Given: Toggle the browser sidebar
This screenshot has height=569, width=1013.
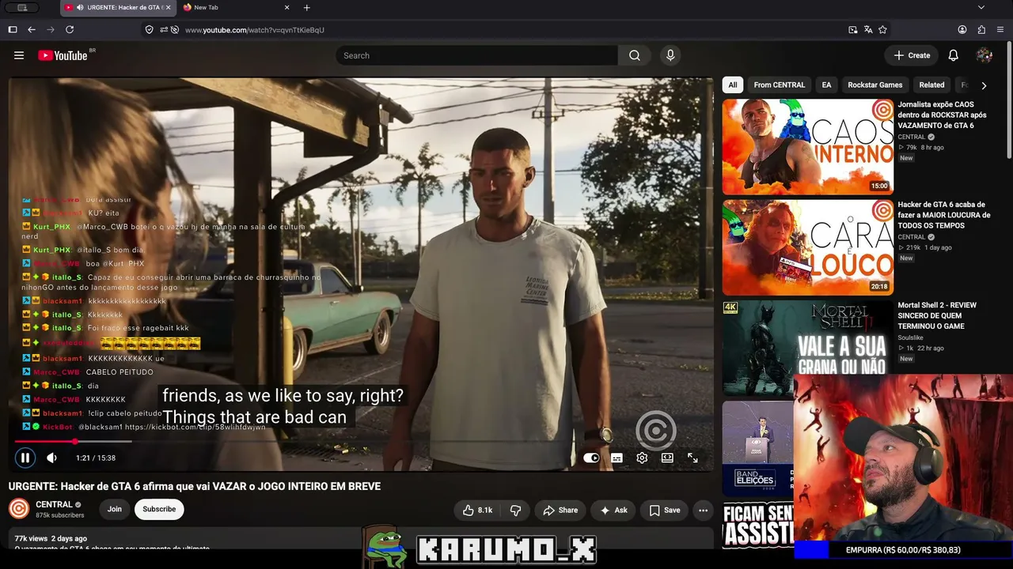Looking at the screenshot, I should [x=13, y=30].
